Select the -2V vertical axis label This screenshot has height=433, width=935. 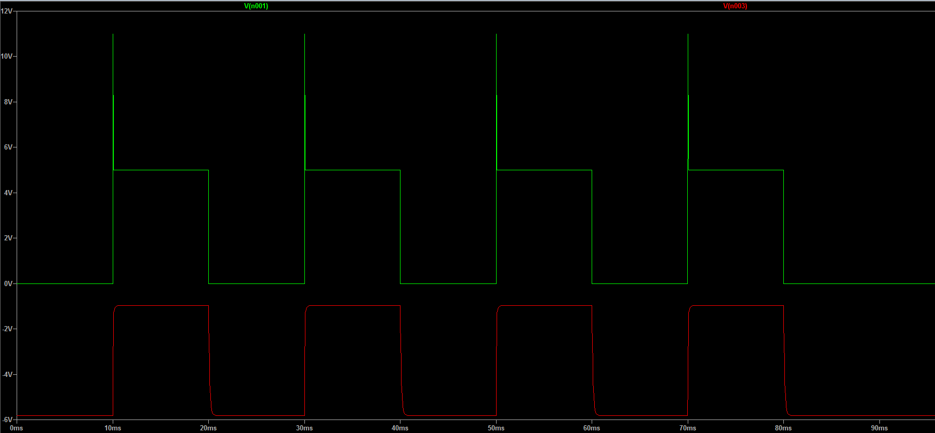[x=7, y=329]
